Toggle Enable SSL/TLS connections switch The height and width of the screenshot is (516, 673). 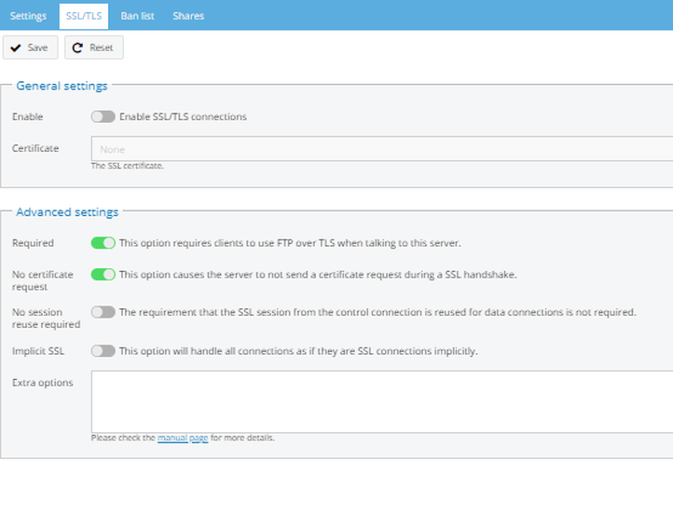tap(103, 116)
